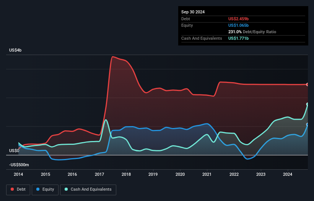The height and width of the screenshot is (201, 314).
Task: Click the Sep 30 2024 tooltip date
Action: tap(193, 12)
